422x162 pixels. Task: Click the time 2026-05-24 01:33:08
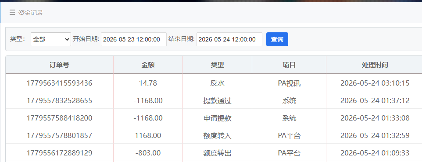(375, 118)
